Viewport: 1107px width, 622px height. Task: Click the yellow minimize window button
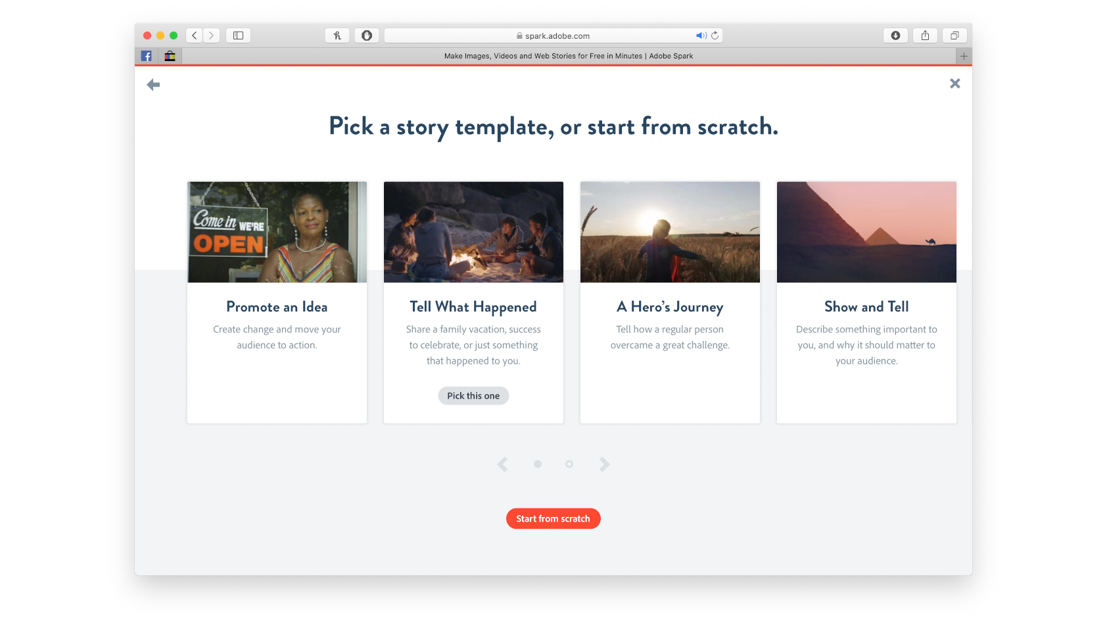(x=160, y=35)
